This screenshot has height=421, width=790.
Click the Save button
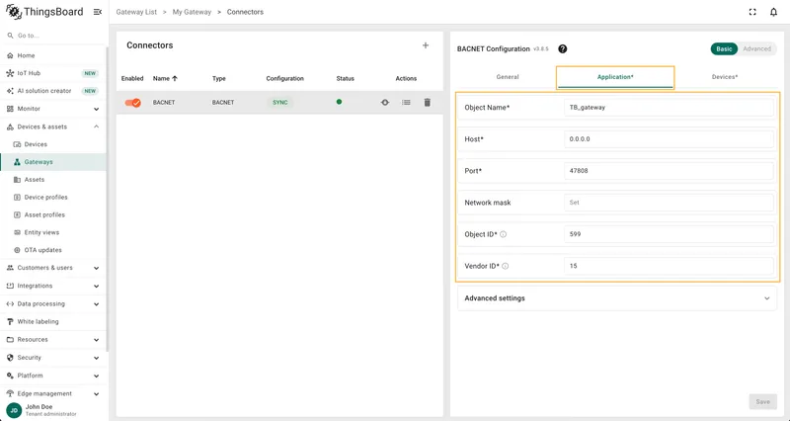(762, 402)
